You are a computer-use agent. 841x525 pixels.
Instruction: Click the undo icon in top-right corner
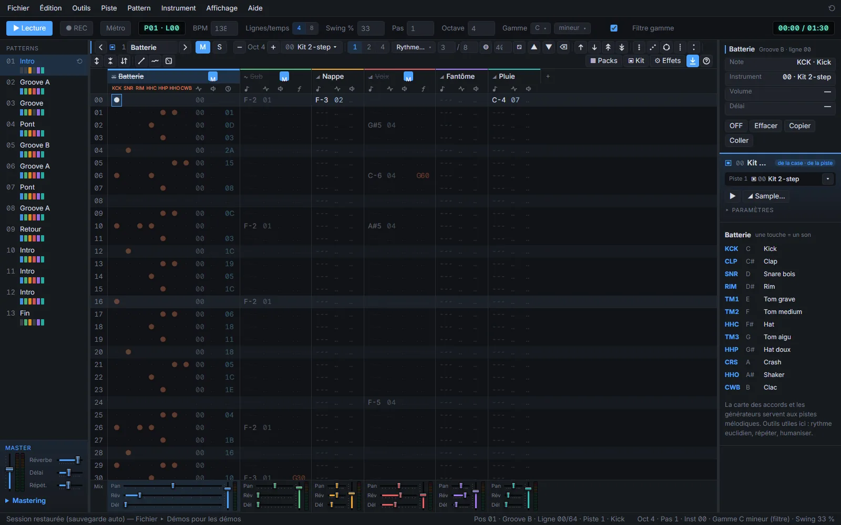point(832,8)
